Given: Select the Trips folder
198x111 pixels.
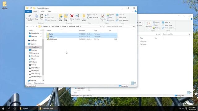Looking at the screenshot, I should [82, 37].
